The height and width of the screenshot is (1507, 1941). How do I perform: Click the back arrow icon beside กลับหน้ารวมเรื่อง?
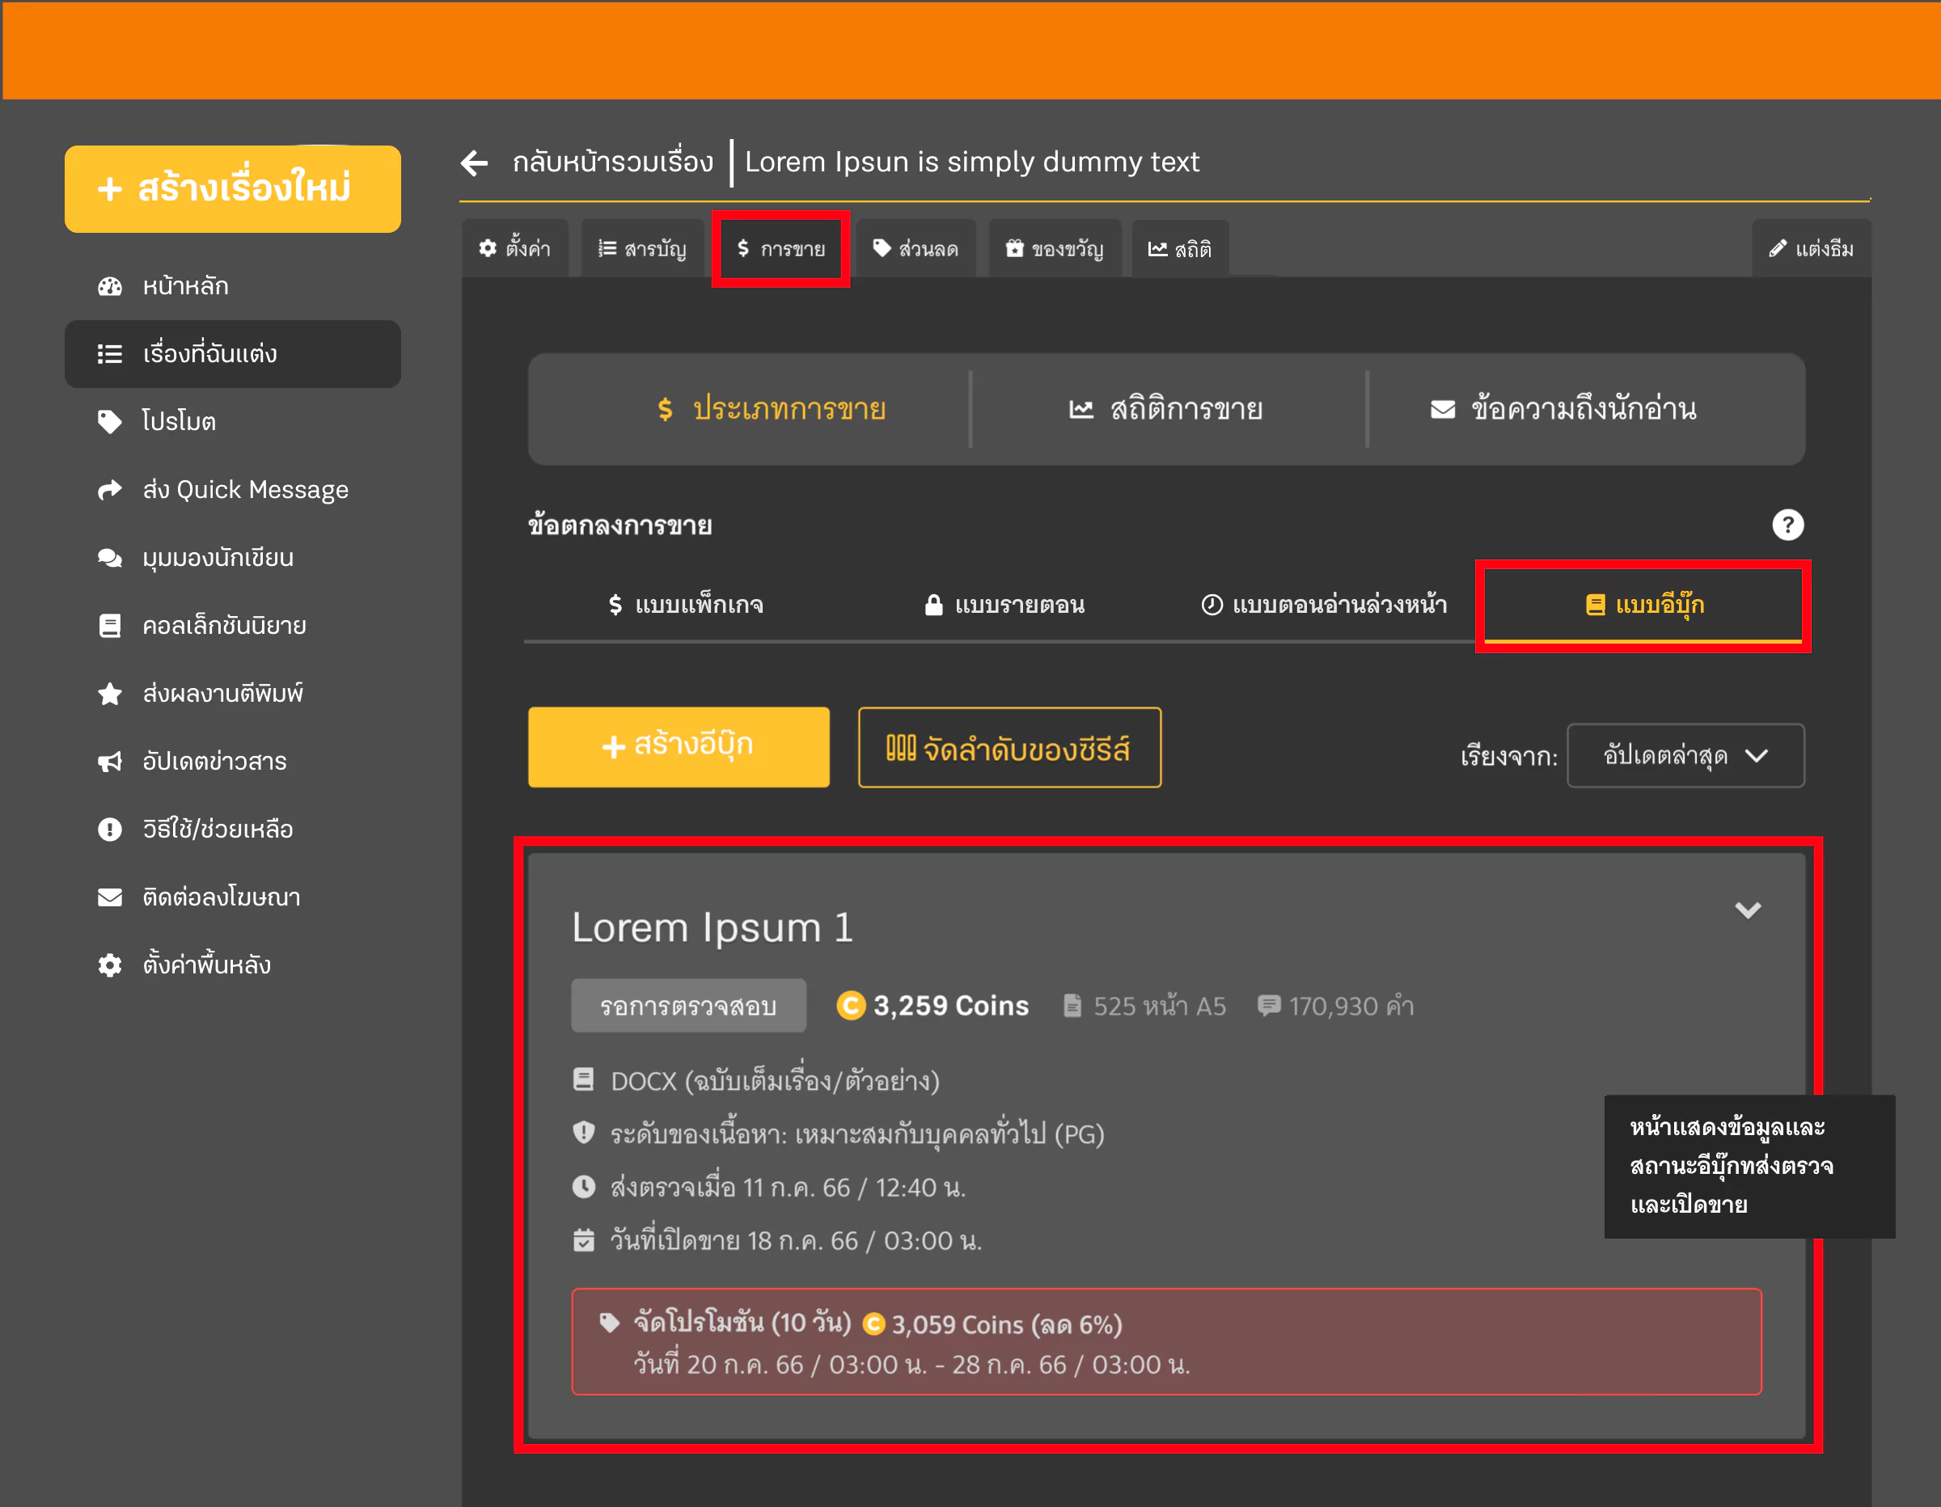475,163
